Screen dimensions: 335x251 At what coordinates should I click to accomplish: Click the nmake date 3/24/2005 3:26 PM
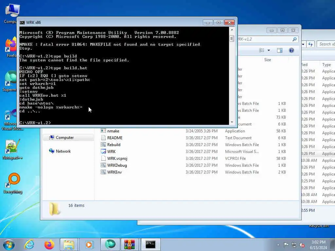202,131
